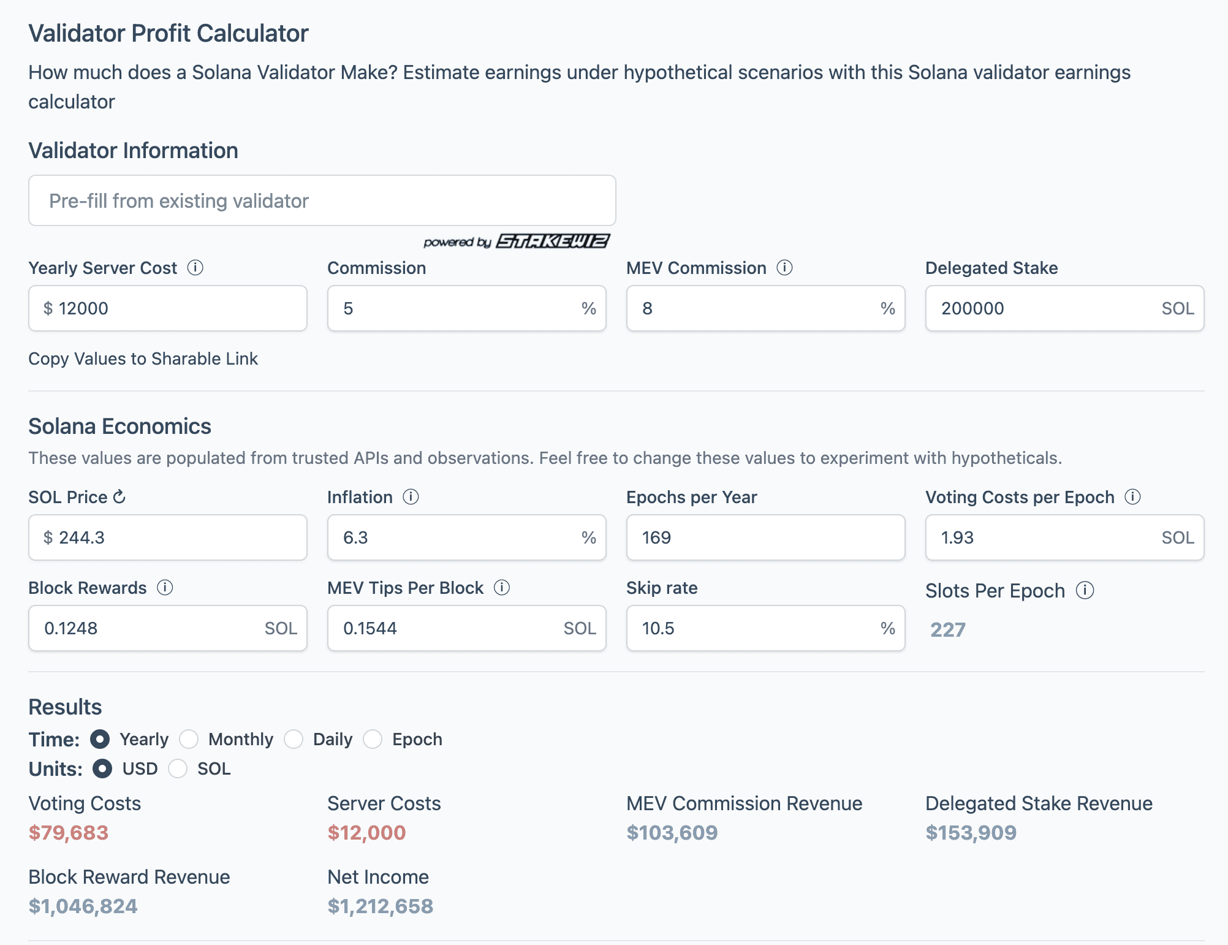
Task: Select the Monthly time radio button
Action: pos(189,739)
